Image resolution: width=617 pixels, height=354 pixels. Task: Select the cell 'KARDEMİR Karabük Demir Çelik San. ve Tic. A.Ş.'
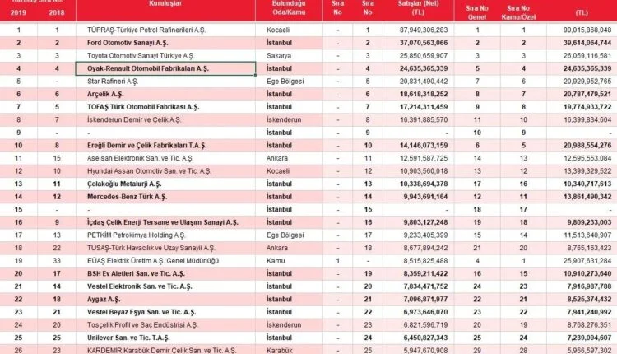coord(165,350)
